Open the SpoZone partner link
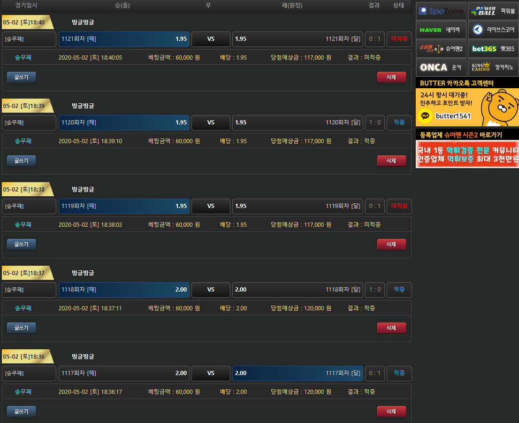519x423 pixels. (x=441, y=11)
